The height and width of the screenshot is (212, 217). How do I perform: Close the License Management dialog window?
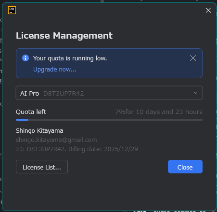click(208, 10)
